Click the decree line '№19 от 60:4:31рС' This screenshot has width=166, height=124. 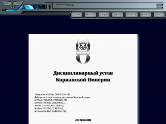[50, 111]
